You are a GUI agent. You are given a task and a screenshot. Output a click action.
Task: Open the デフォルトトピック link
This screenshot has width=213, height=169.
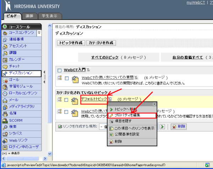click(x=94, y=99)
